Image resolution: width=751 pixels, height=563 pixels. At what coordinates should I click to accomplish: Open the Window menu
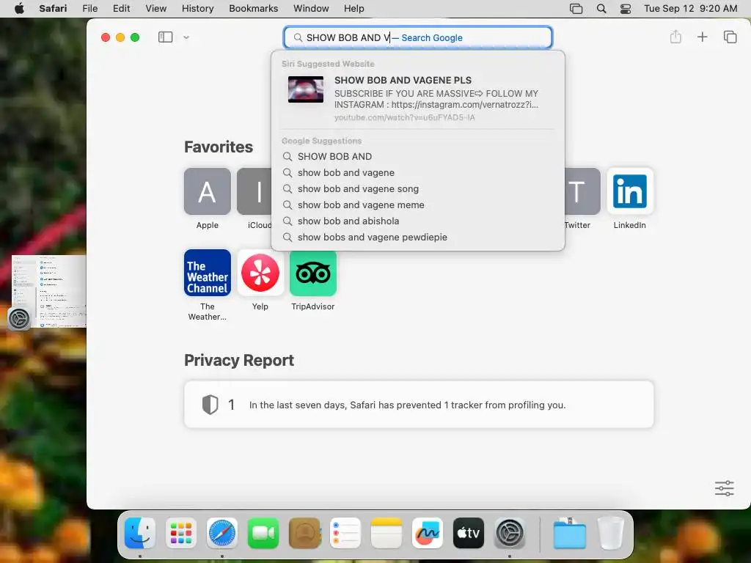click(x=311, y=9)
